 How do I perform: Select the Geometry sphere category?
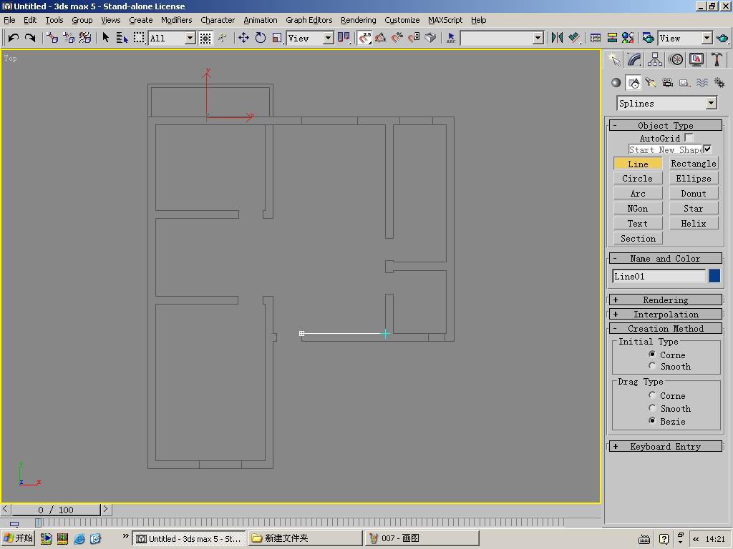click(616, 83)
